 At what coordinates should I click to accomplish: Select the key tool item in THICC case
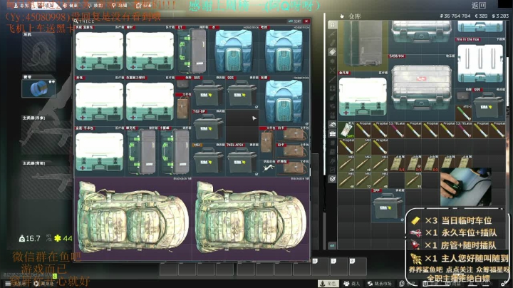point(268,168)
